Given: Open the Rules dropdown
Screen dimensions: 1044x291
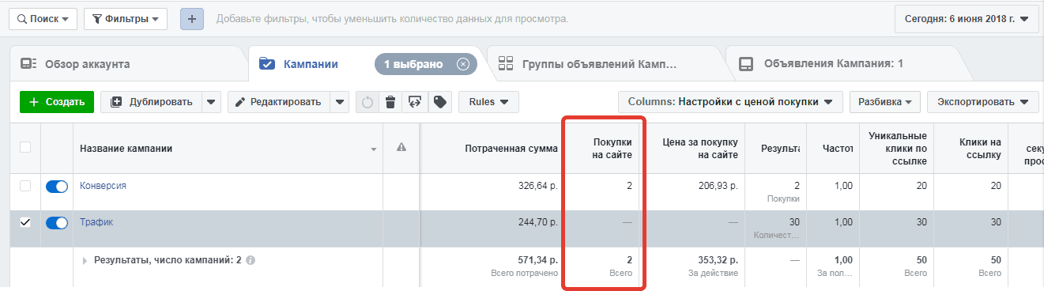Looking at the screenshot, I should coord(488,102).
